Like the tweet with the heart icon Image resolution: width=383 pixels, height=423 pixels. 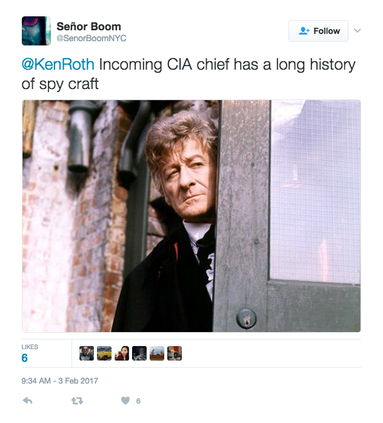[125, 401]
